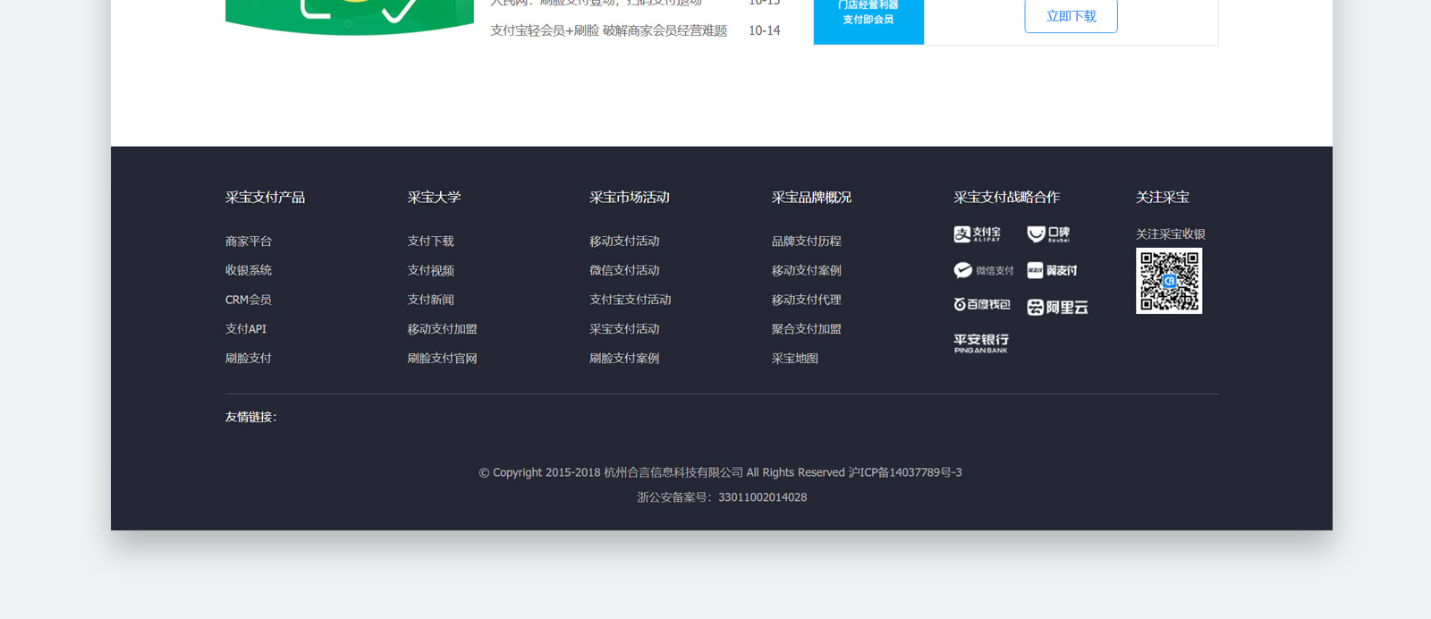This screenshot has width=1431, height=619.
Task: Click the 品牌支付历程 link
Action: point(806,242)
